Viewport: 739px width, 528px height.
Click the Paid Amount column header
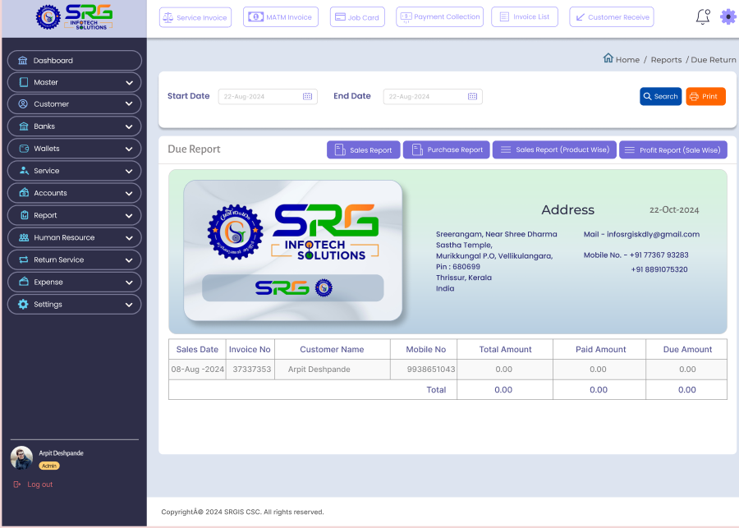(600, 349)
